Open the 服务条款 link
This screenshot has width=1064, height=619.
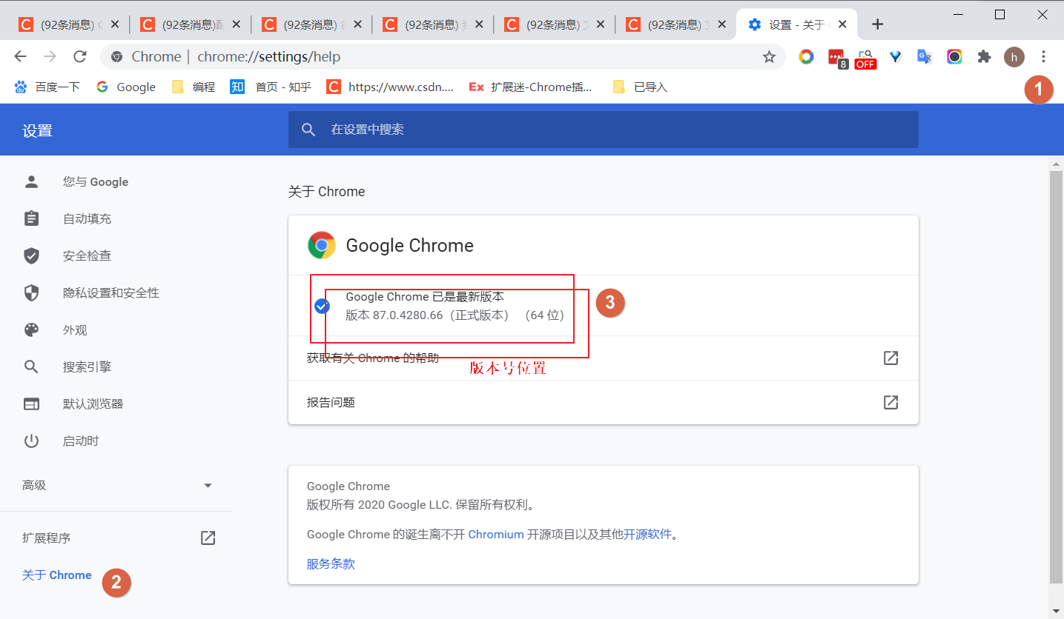(331, 564)
